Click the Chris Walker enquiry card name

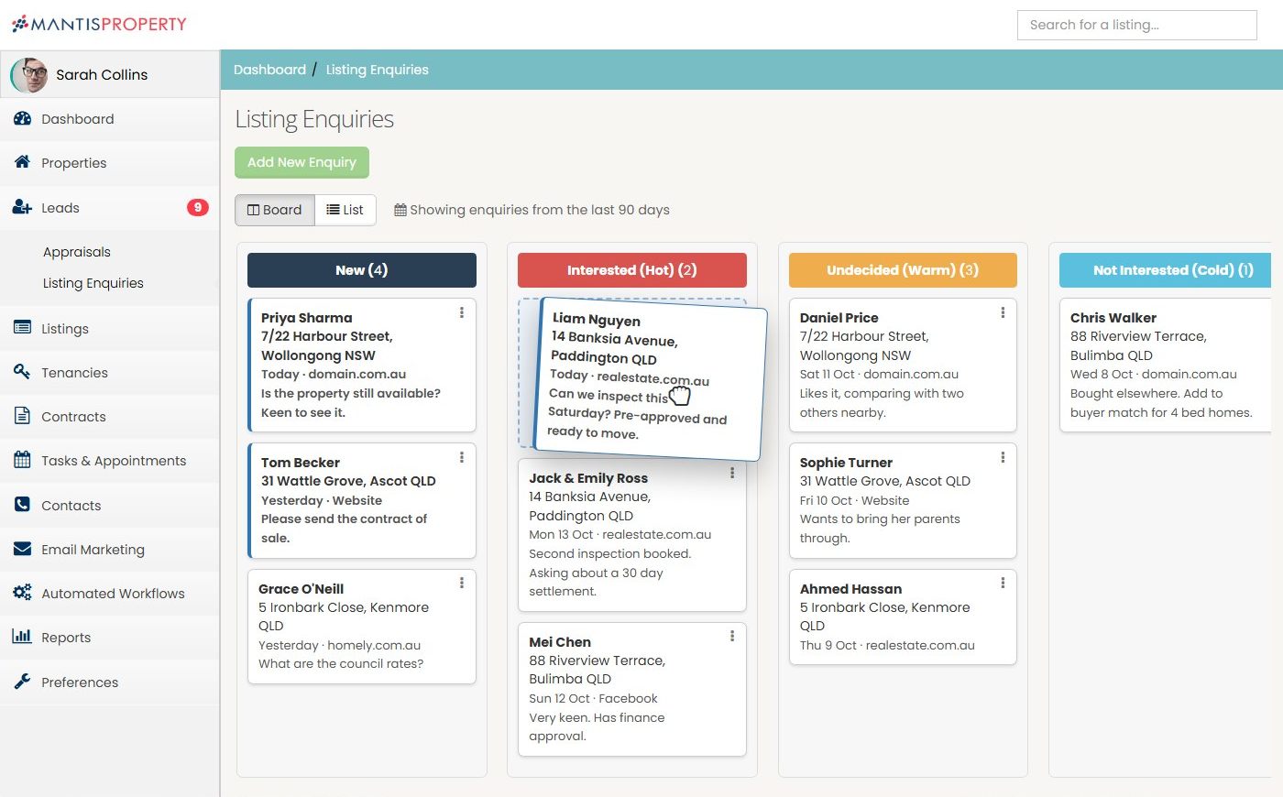point(1113,318)
